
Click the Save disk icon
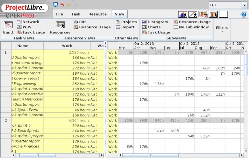[x=55, y=5]
